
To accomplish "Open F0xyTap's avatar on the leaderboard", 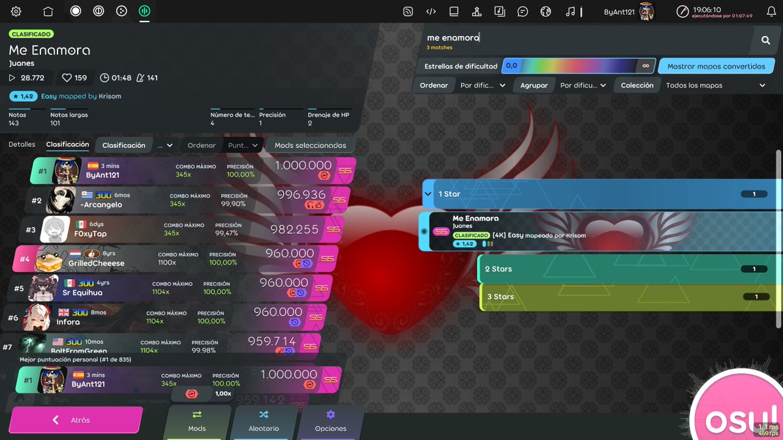I will [x=55, y=229].
